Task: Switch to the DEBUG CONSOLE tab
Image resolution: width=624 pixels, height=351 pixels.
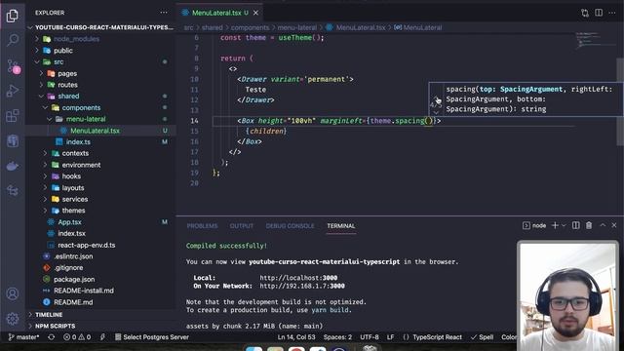Action: pyautogui.click(x=290, y=225)
